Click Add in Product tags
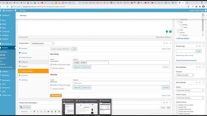 tap(199, 51)
